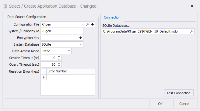Expand the System Database dropdown
Viewport: 200px width, 111px height.
[81, 44]
